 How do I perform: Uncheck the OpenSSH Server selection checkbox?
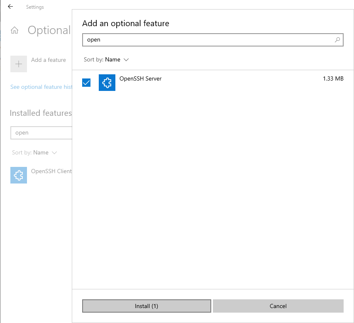pyautogui.click(x=86, y=83)
